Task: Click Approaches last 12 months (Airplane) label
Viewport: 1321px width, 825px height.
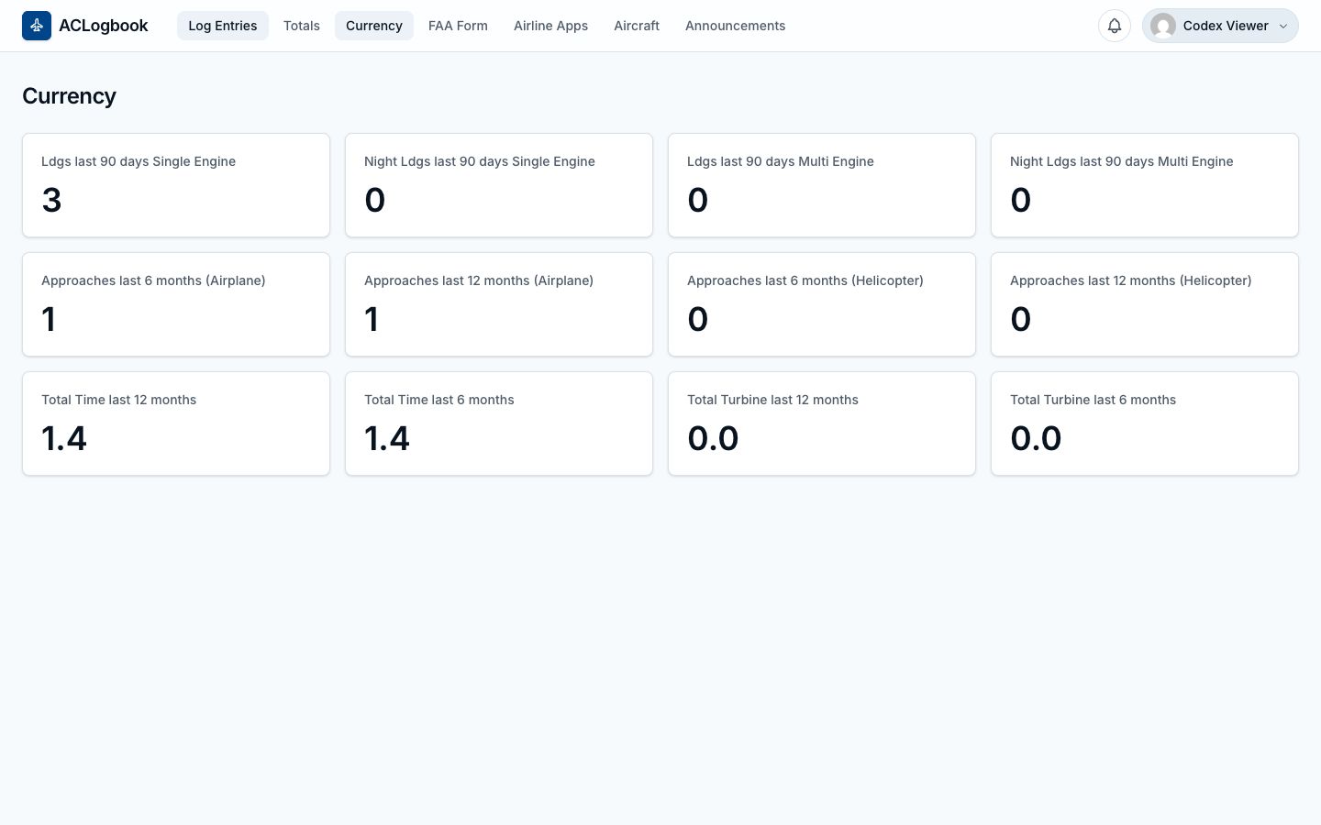Action: click(479, 280)
